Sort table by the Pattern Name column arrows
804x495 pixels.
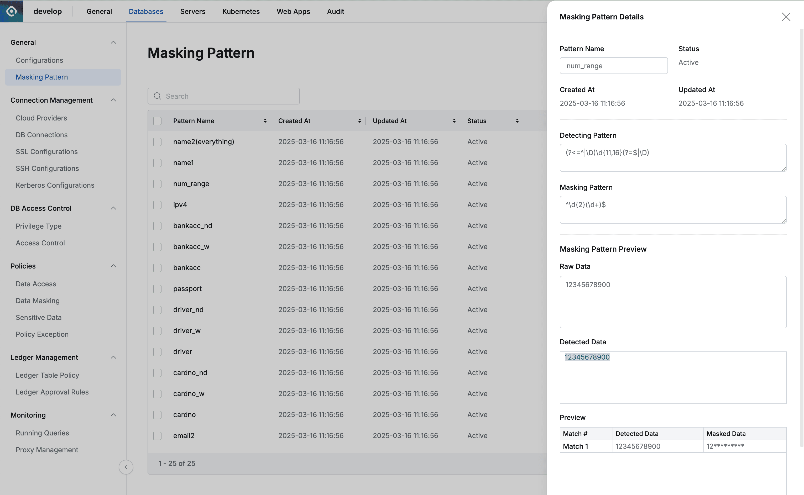tap(265, 120)
